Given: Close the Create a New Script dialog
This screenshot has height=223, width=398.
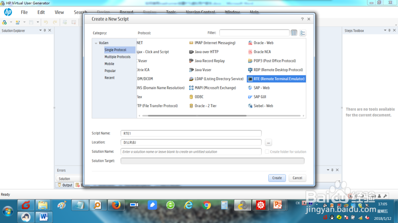Looking at the screenshot, I should [309, 19].
